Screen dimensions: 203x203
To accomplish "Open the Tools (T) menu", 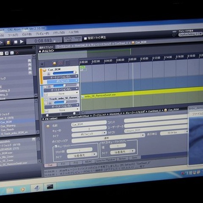I will tap(13, 35).
